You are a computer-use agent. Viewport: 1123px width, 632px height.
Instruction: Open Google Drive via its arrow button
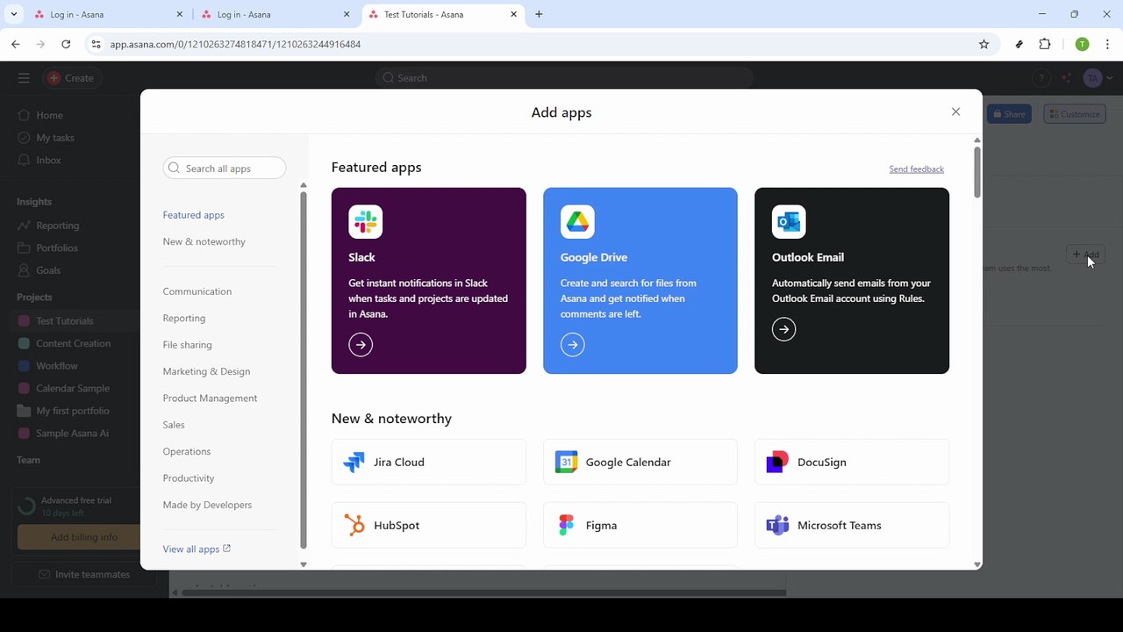573,345
